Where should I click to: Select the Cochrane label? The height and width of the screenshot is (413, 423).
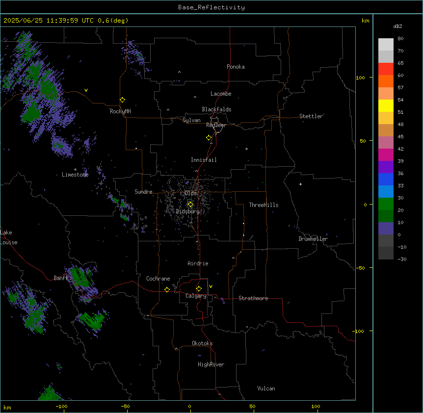[158, 279]
